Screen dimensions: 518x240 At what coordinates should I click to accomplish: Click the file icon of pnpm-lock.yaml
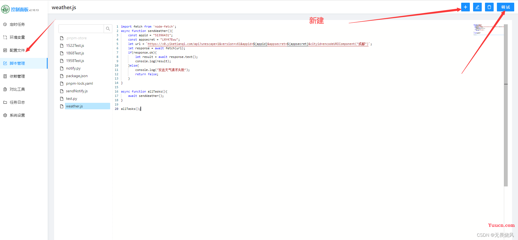[x=62, y=84]
